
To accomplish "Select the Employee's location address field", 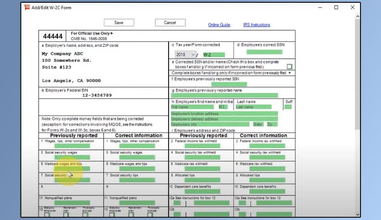I will coord(224,113).
